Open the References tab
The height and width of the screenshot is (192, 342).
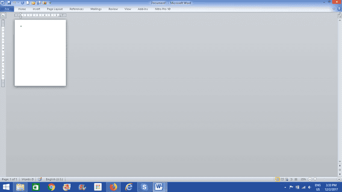[x=77, y=9]
